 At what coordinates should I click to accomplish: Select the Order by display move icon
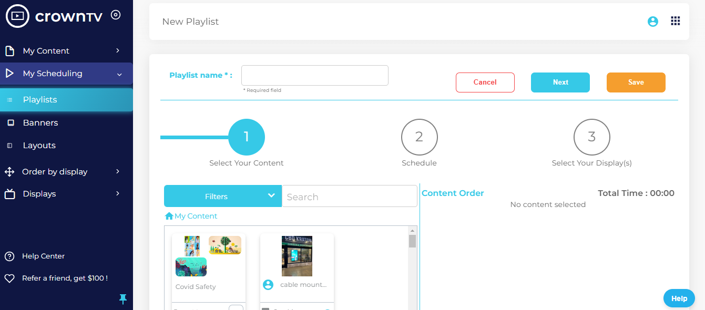click(x=9, y=171)
